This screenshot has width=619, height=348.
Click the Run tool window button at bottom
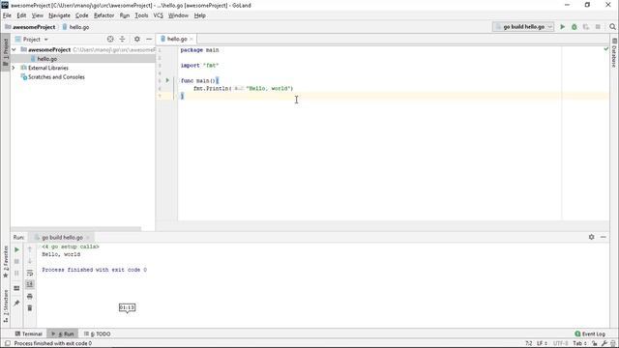pyautogui.click(x=62, y=333)
